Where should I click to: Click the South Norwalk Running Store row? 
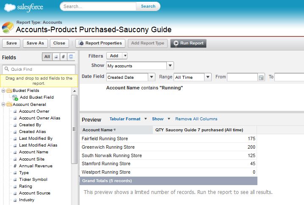pos(168,155)
